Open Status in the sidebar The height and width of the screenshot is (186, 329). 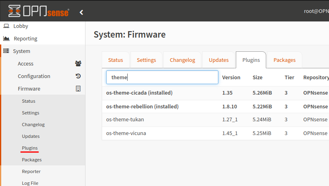pyautogui.click(x=28, y=101)
